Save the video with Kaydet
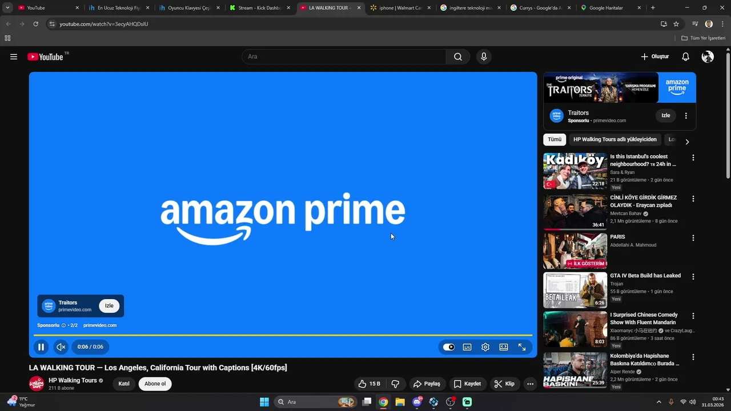The height and width of the screenshot is (411, 731). pos(468,384)
